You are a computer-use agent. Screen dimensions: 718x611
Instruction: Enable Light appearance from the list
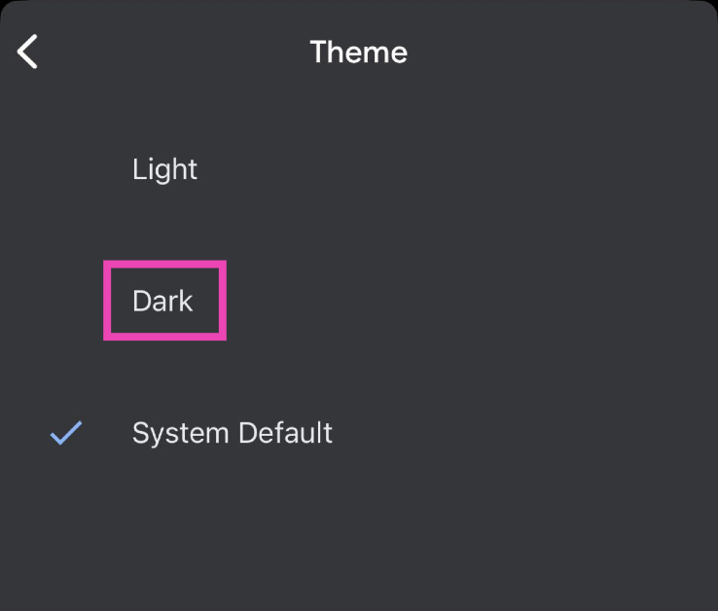pyautogui.click(x=164, y=169)
